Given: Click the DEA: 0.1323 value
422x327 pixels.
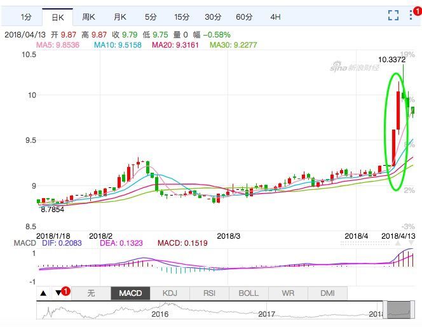Looking at the screenshot, I should (x=121, y=243).
